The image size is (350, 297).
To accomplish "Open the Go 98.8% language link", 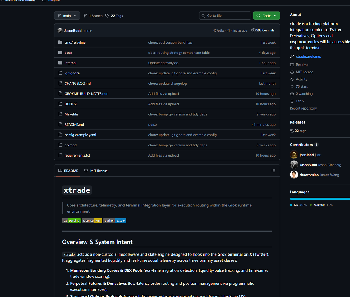I will [x=298, y=205].
